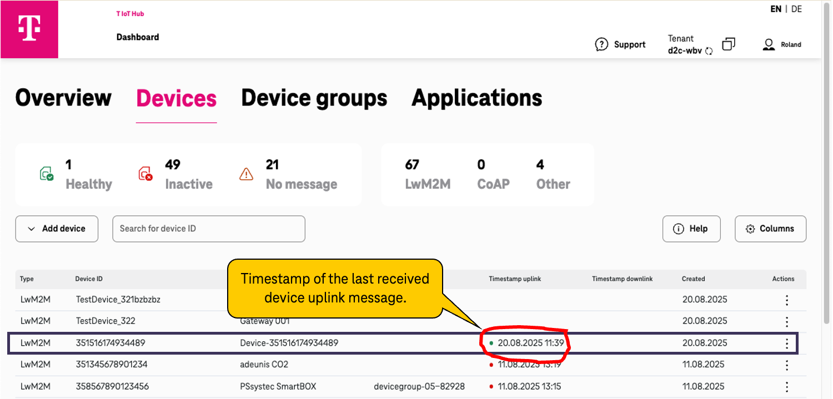The width and height of the screenshot is (833, 399).
Task: Expand the Add device dropdown
Action: pos(56,229)
